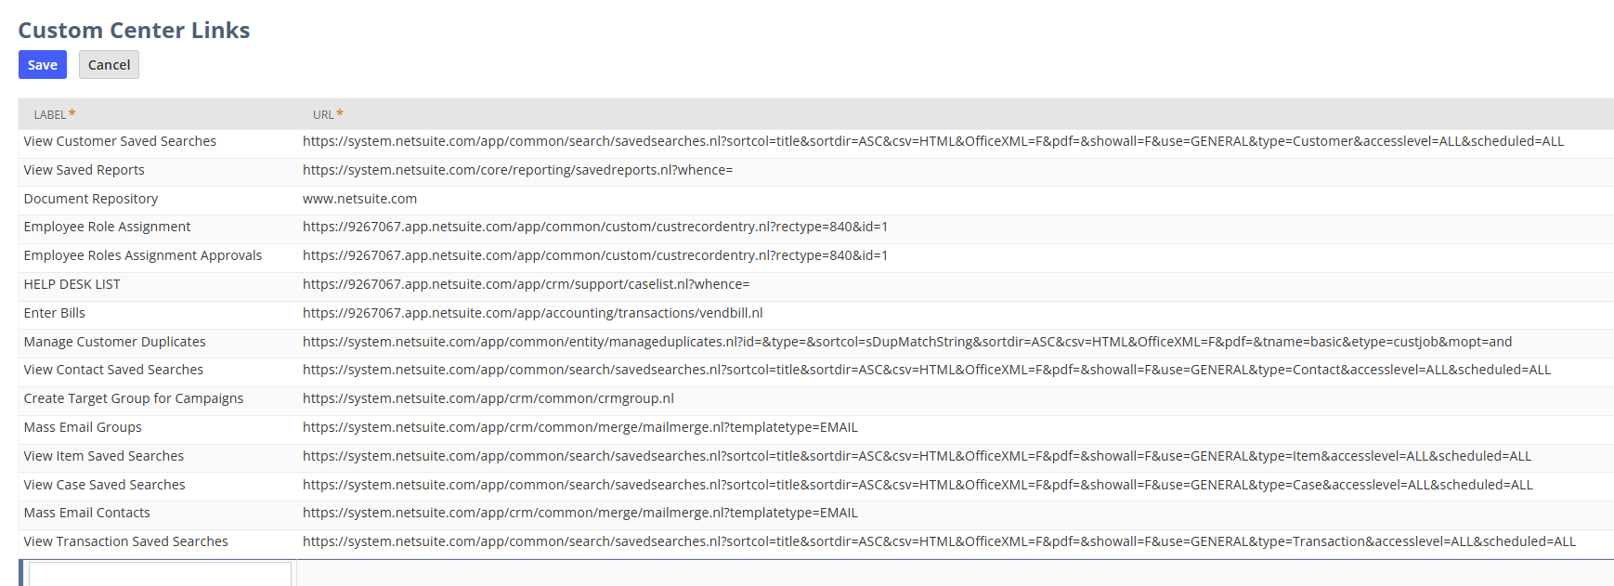This screenshot has width=1614, height=586.
Task: Click the Save button
Action: click(43, 65)
